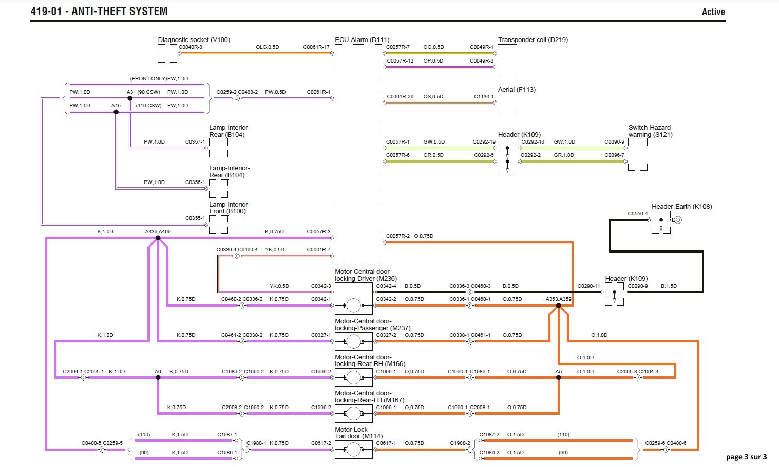The height and width of the screenshot is (467, 779).
Task: Click the driver door locking motor symbol (M236)
Action: [353, 306]
